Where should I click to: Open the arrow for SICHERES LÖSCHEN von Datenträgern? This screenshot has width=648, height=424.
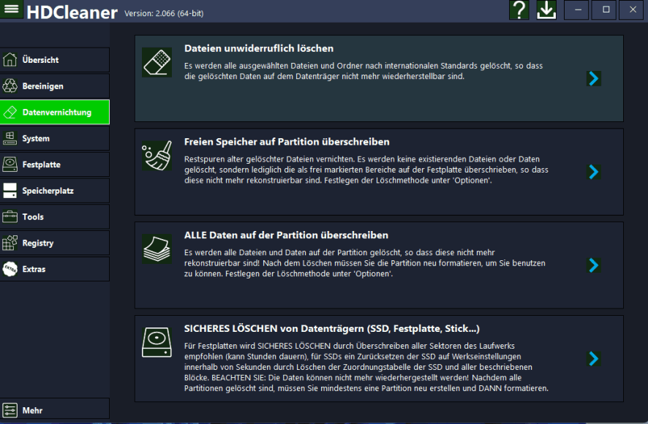(x=593, y=358)
